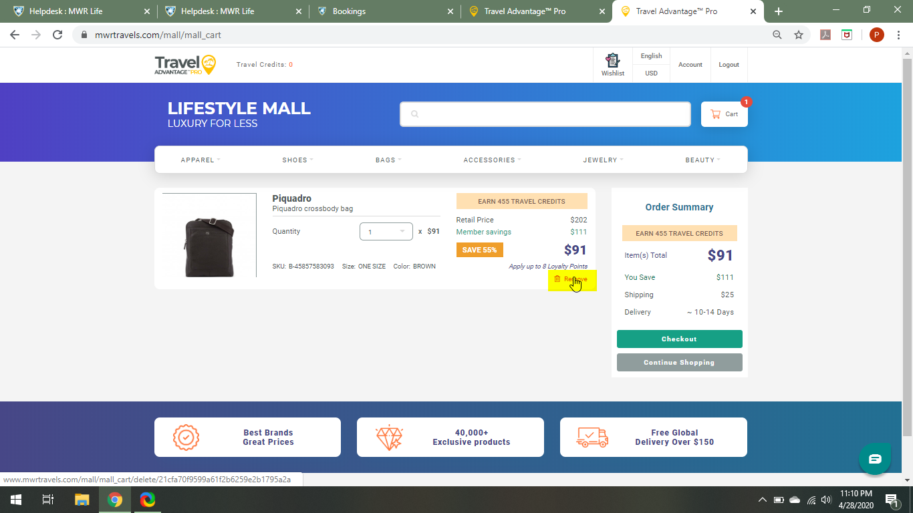This screenshot has height=513, width=913.
Task: Click Continue Shopping
Action: coord(679,363)
